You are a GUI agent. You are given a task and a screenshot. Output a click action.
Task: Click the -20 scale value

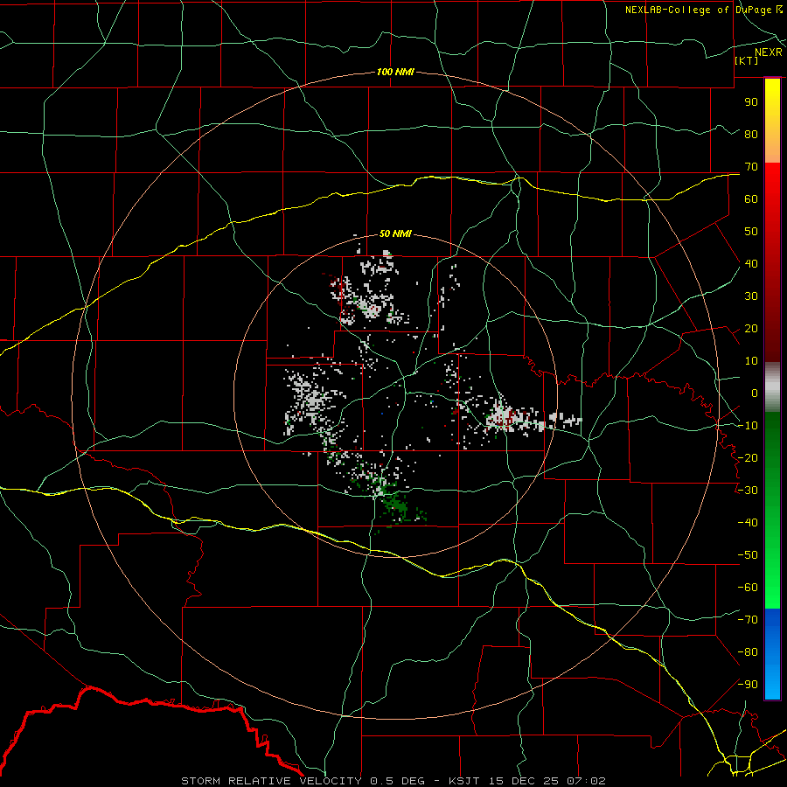click(748, 457)
